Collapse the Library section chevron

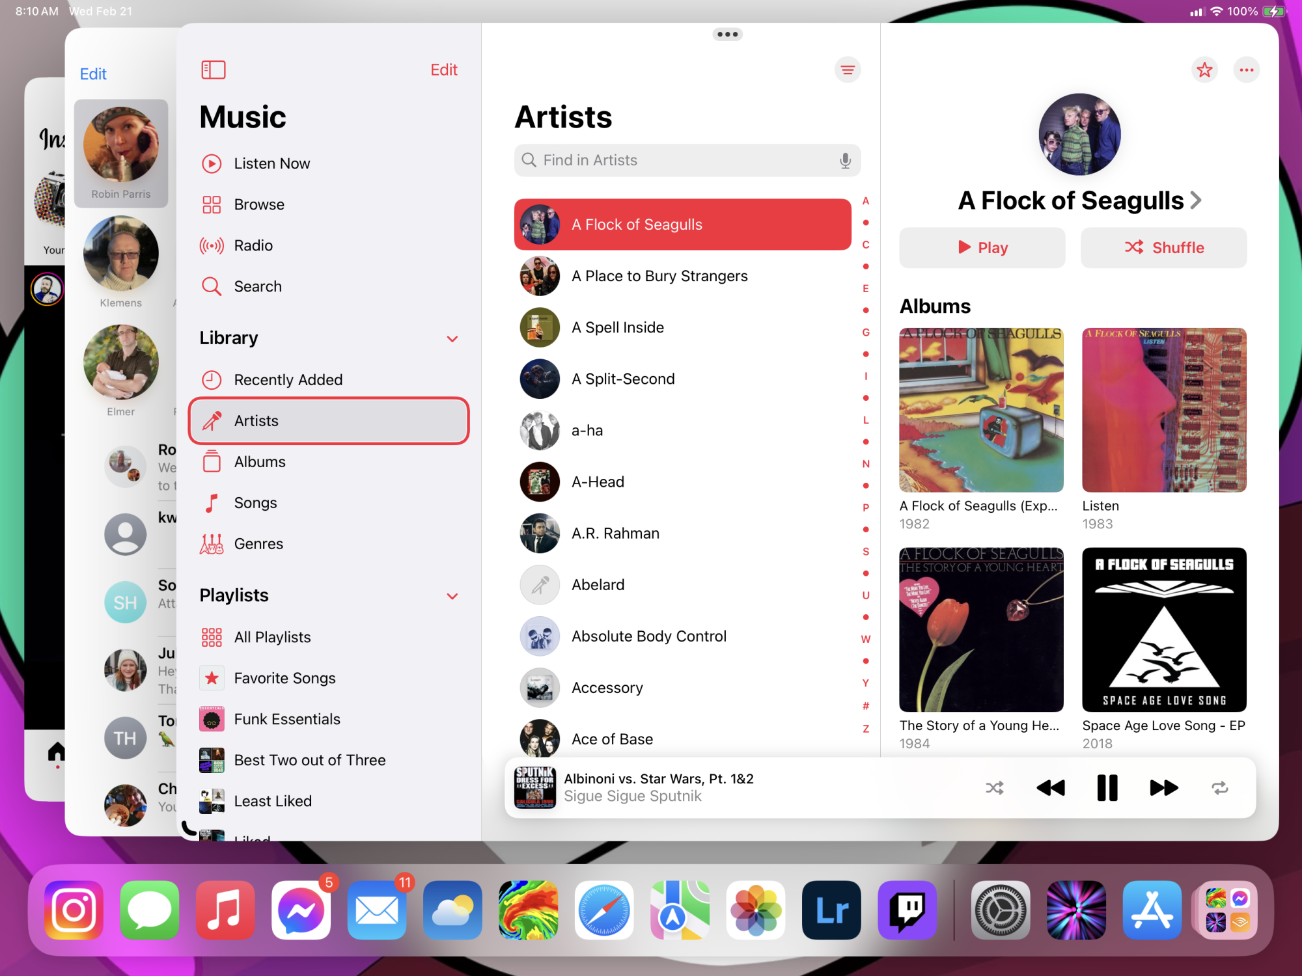pyautogui.click(x=452, y=338)
